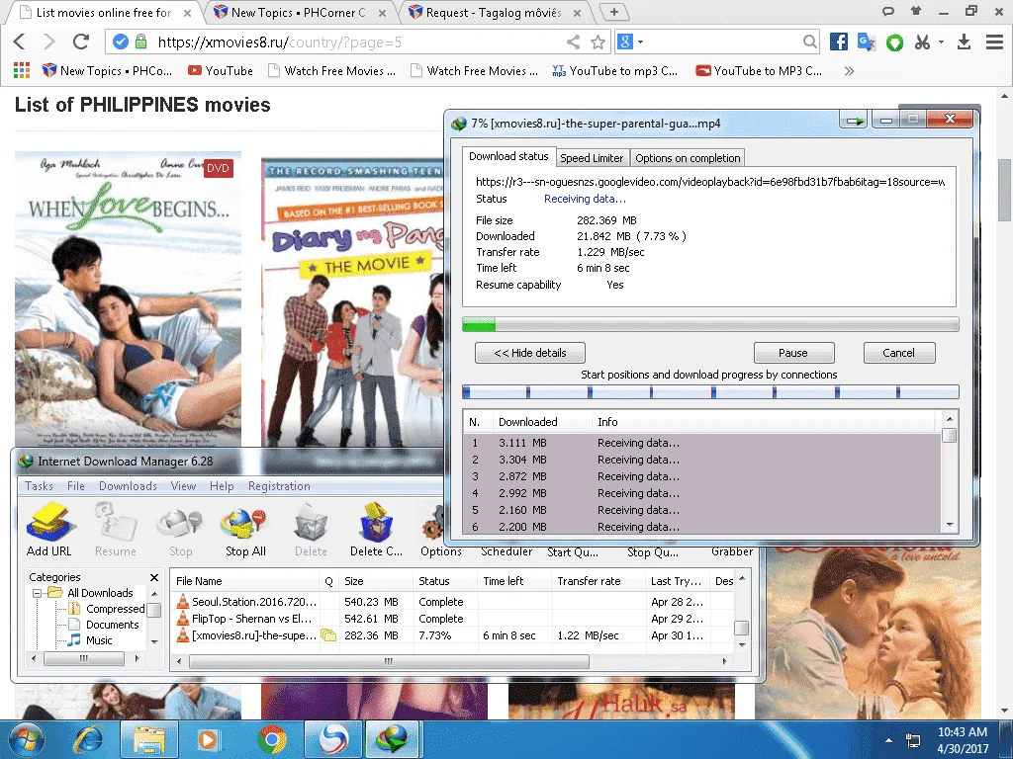Open the scissors tool dropdown arrow

click(x=942, y=42)
